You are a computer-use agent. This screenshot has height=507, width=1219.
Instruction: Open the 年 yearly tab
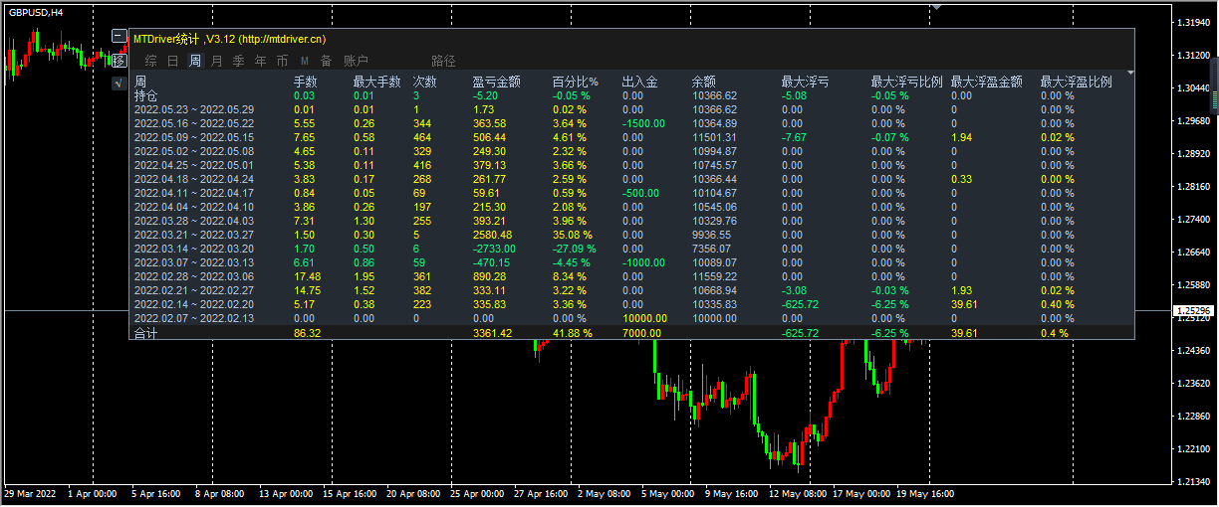[261, 62]
